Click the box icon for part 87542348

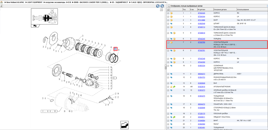click(x=174, y=58)
